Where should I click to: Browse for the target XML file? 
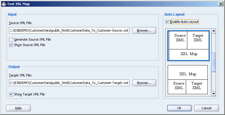(x=144, y=83)
